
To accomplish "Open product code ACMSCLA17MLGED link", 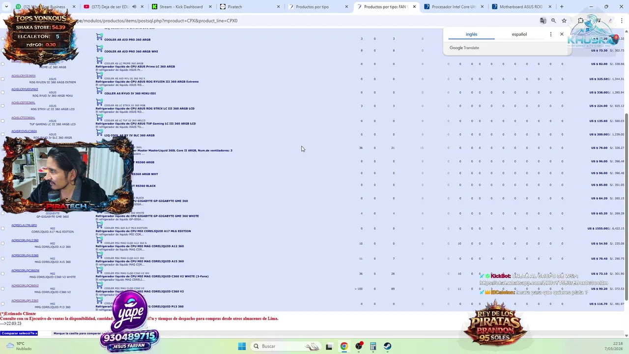I will [x=24, y=225].
